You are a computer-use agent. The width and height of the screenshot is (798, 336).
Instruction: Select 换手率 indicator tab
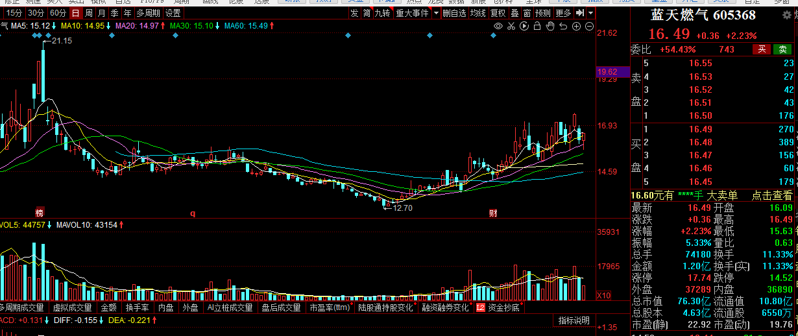(x=138, y=307)
